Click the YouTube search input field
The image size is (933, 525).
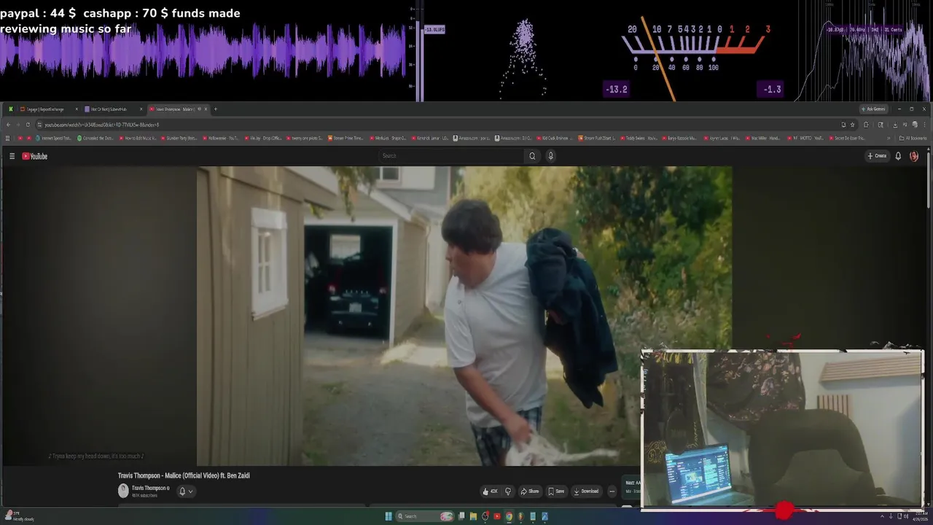(x=452, y=156)
